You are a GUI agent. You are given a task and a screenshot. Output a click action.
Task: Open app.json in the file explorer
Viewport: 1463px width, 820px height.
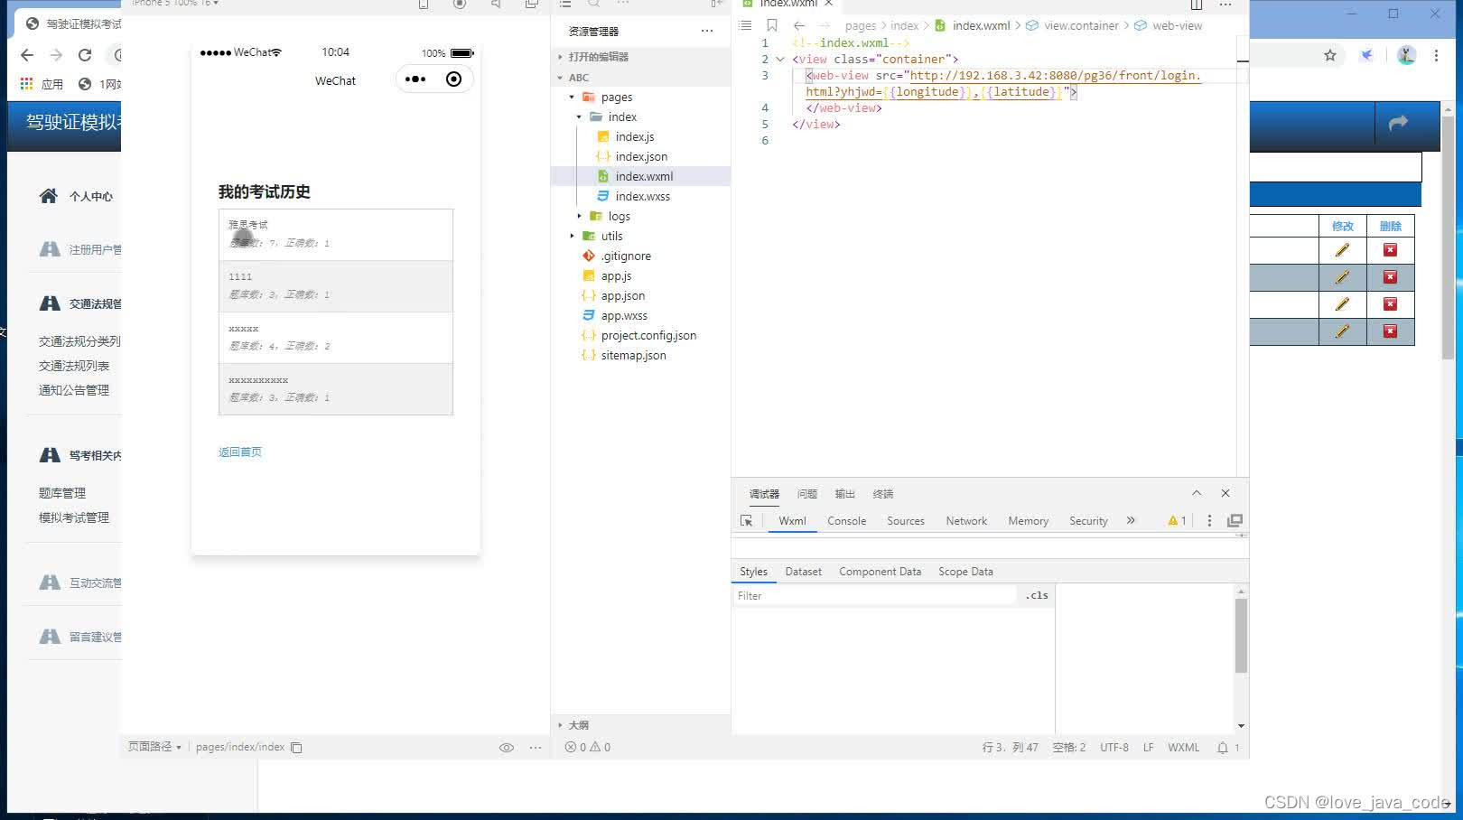click(x=622, y=296)
